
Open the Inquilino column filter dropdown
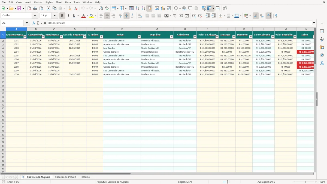tap(171, 37)
